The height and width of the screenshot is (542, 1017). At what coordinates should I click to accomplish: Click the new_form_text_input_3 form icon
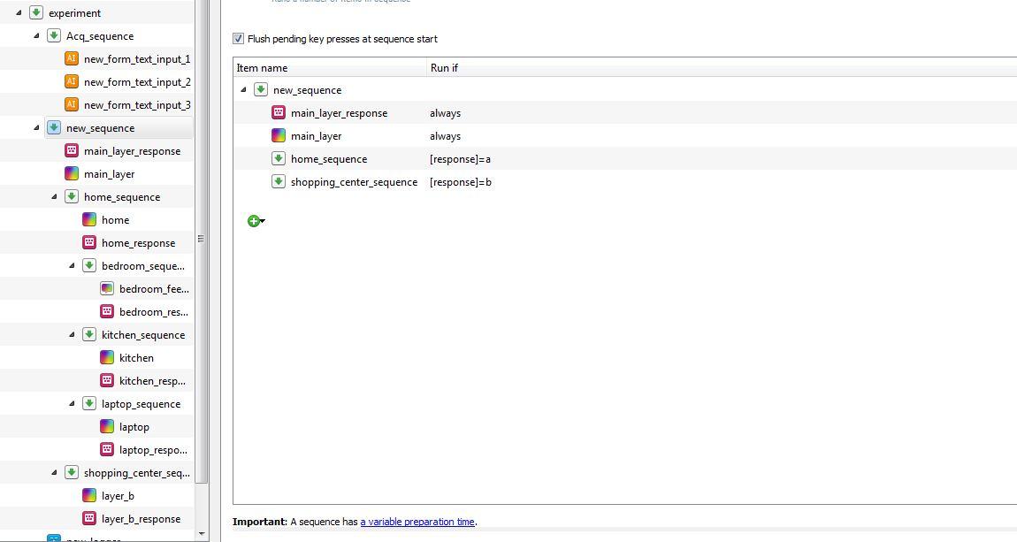pos(72,105)
